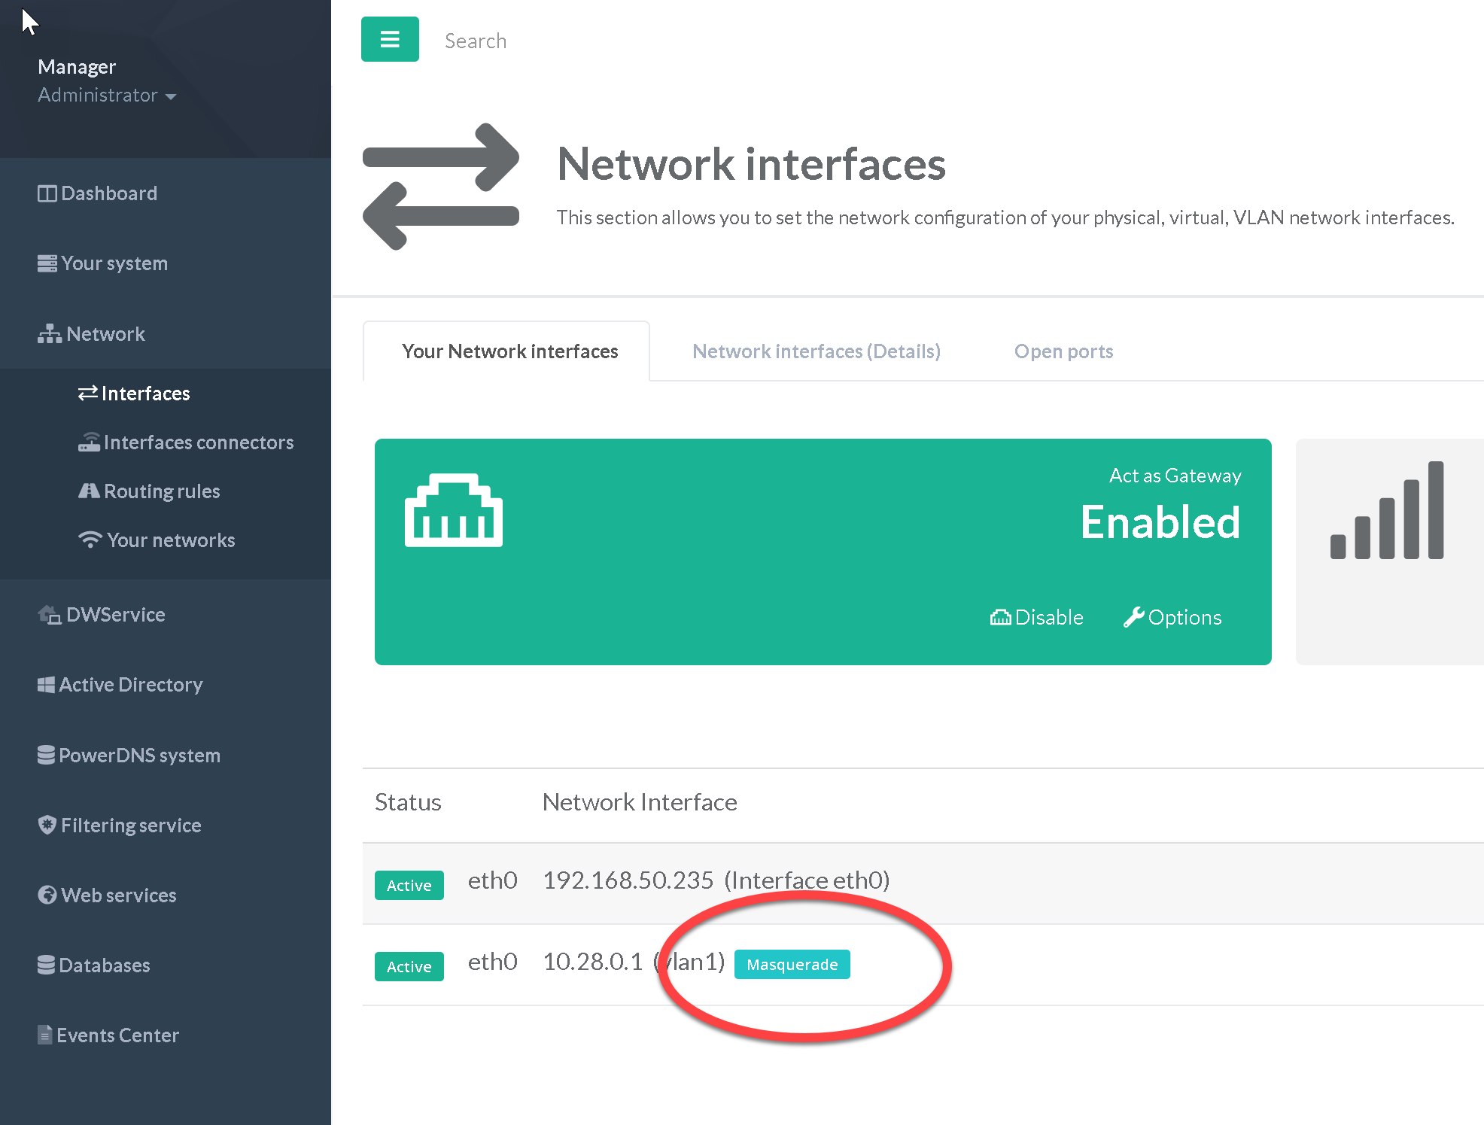Click the Active status badge for vlan1 interface
Viewport: 1484px width, 1125px height.
pyautogui.click(x=409, y=966)
